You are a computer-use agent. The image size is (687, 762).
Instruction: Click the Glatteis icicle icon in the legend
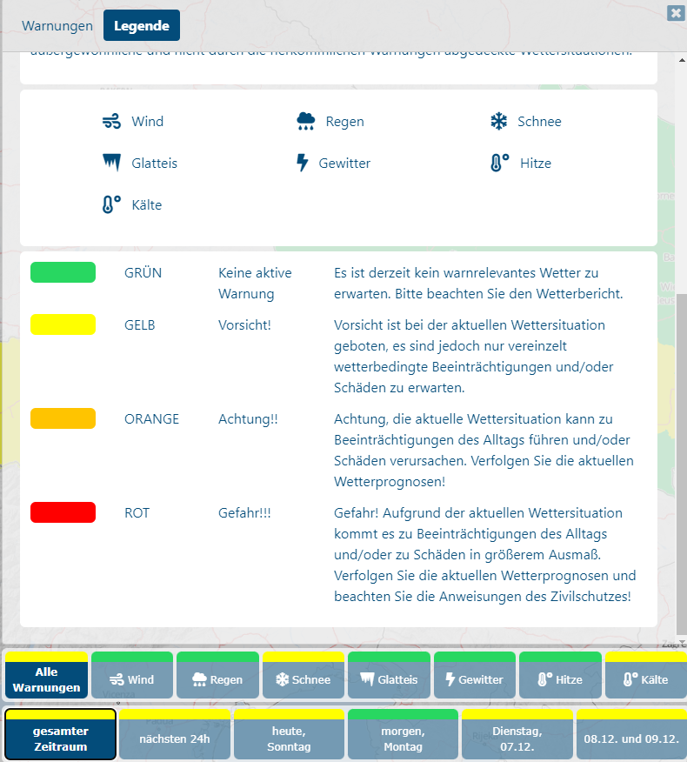[111, 163]
